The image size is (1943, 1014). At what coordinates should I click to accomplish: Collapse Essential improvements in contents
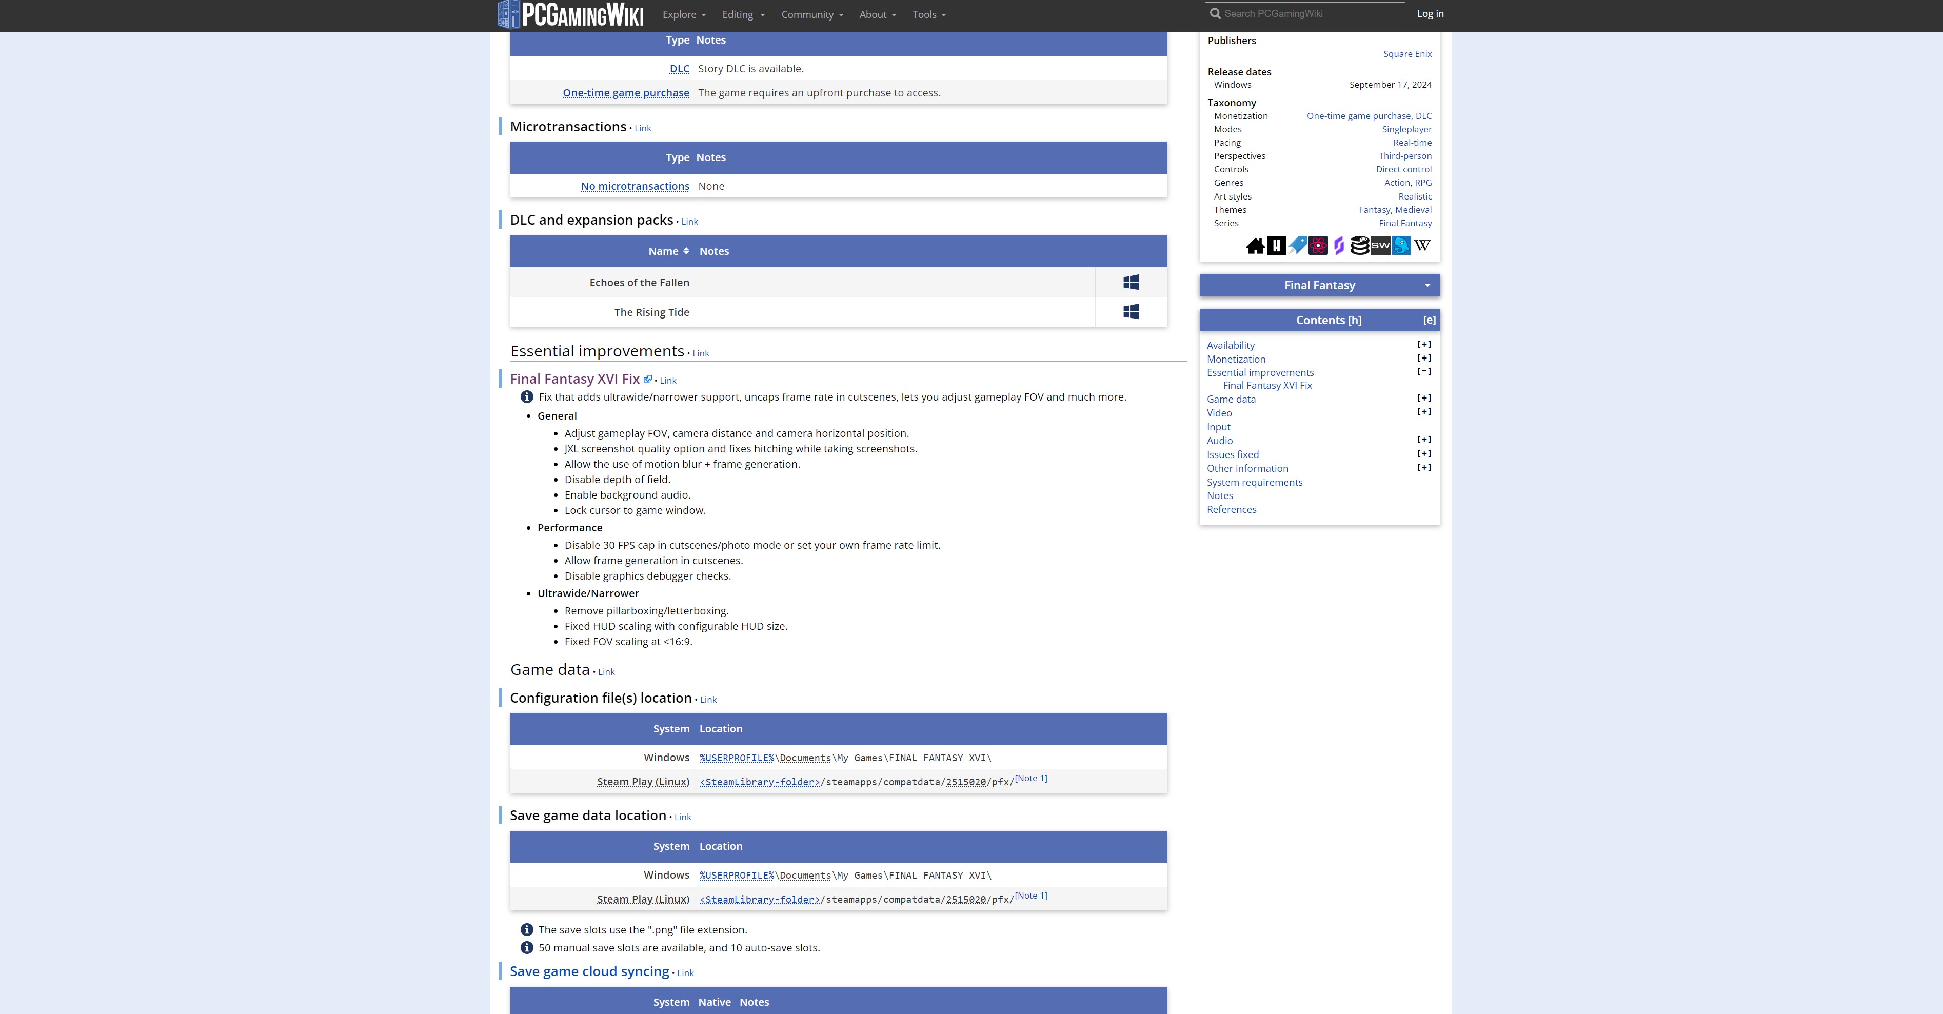(x=1424, y=371)
